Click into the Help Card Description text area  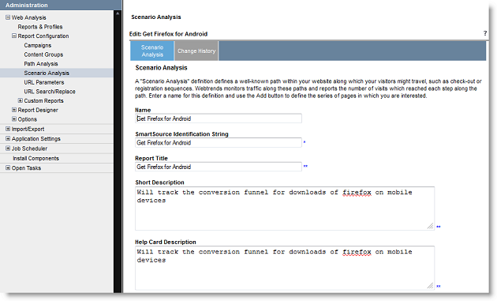(285, 268)
